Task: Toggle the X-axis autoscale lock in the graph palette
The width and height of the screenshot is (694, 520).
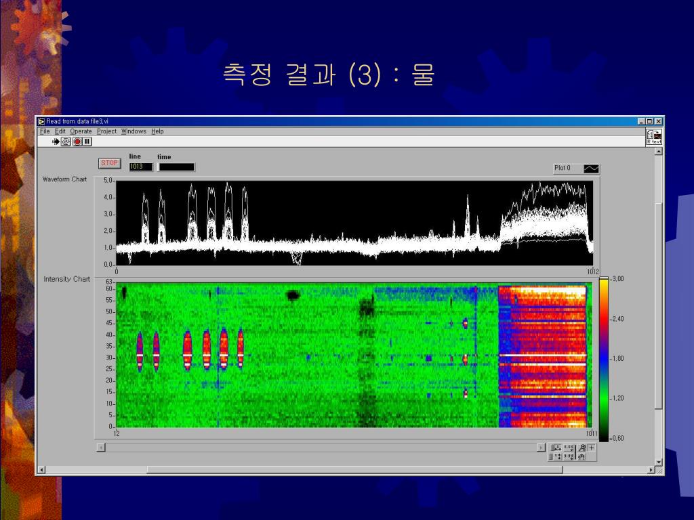Action: (x=552, y=448)
